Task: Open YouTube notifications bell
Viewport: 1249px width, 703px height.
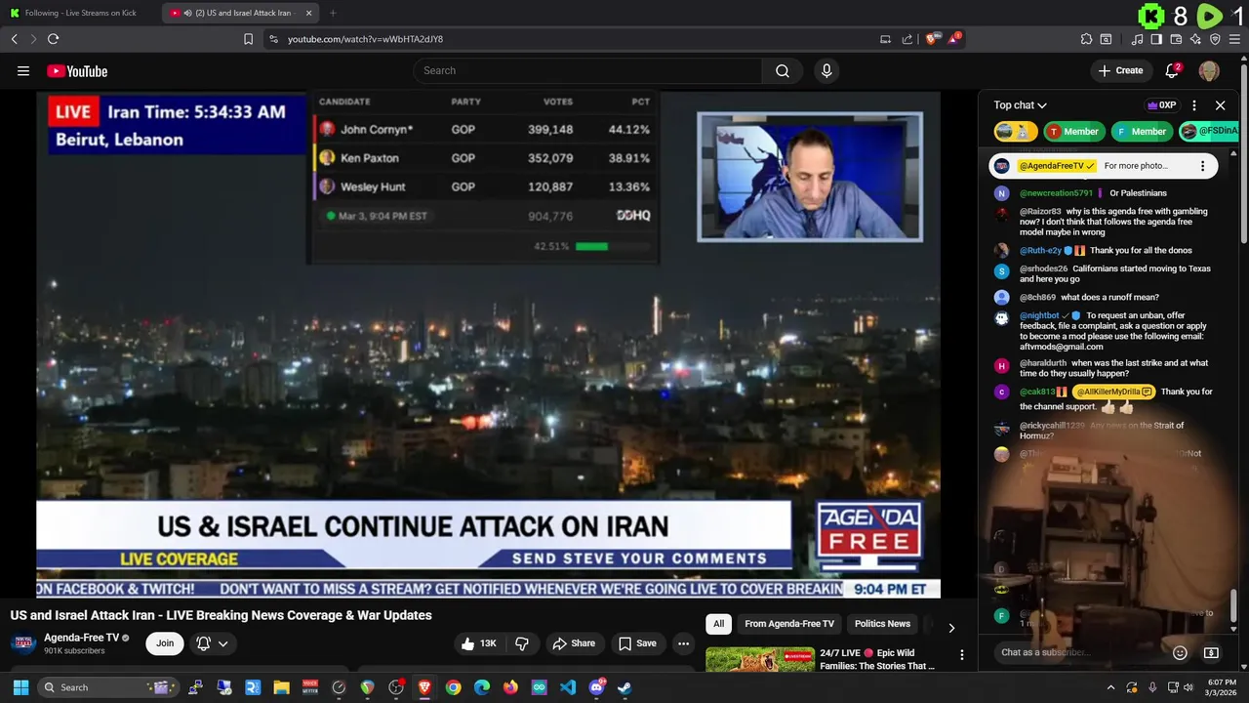Action: (x=1173, y=70)
